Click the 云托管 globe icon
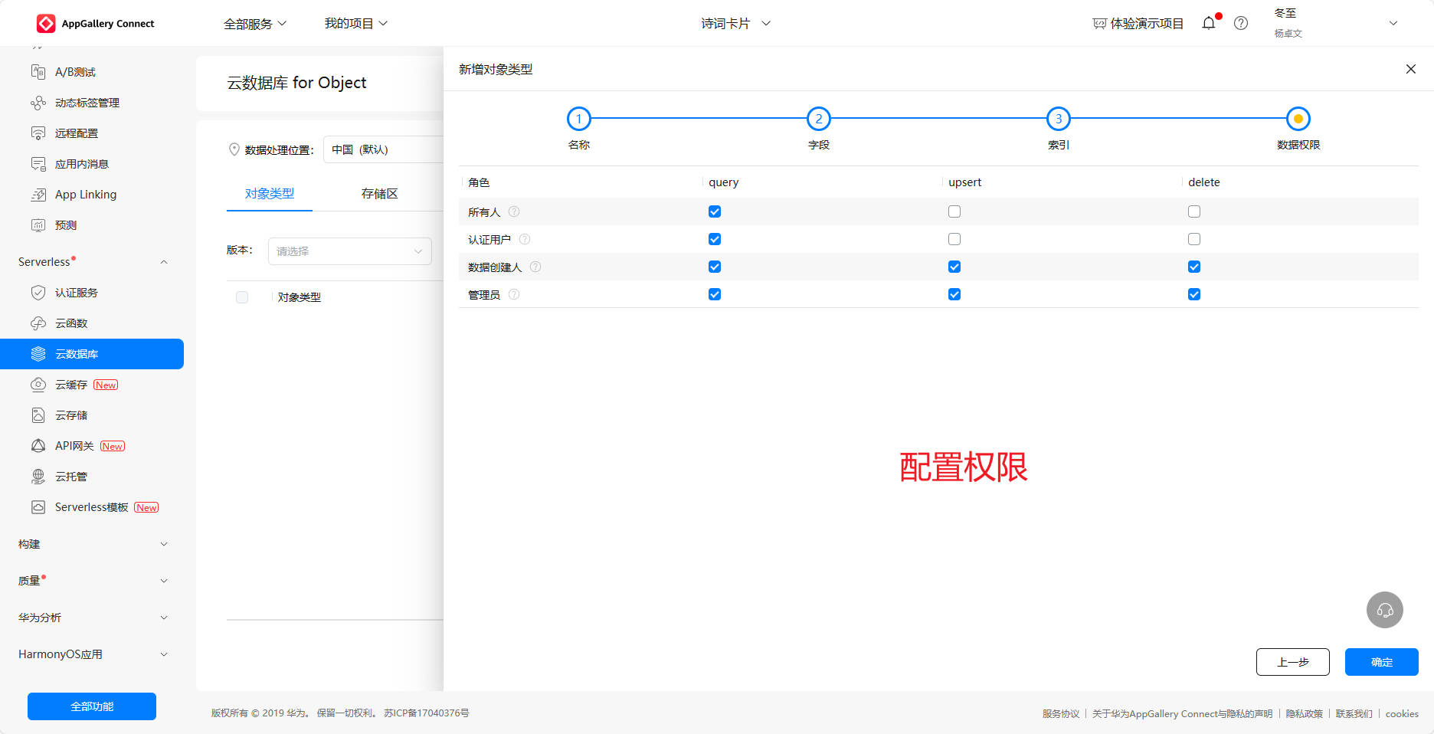 [x=38, y=477]
